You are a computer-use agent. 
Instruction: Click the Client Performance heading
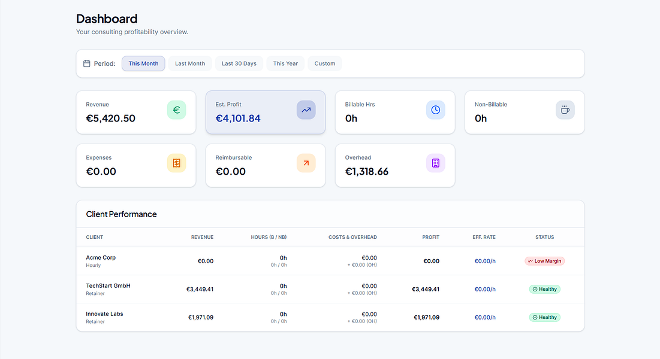[x=121, y=214]
